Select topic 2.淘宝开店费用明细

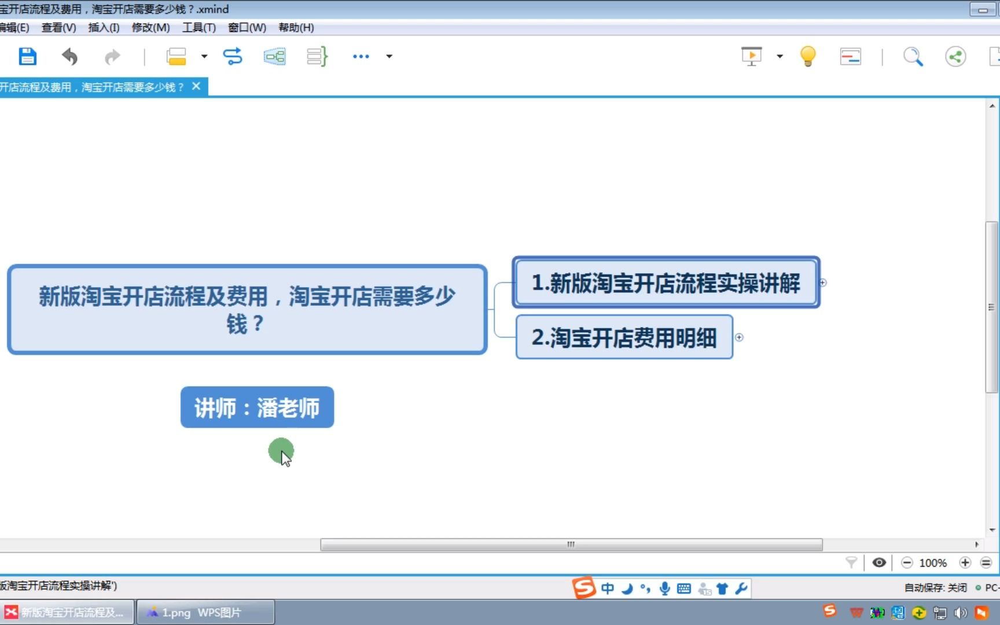tap(624, 337)
